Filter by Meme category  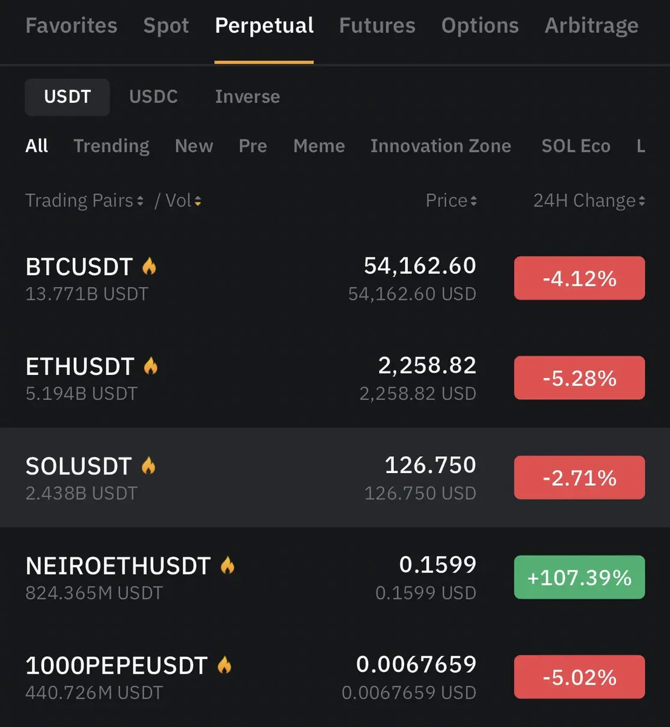[x=319, y=146]
